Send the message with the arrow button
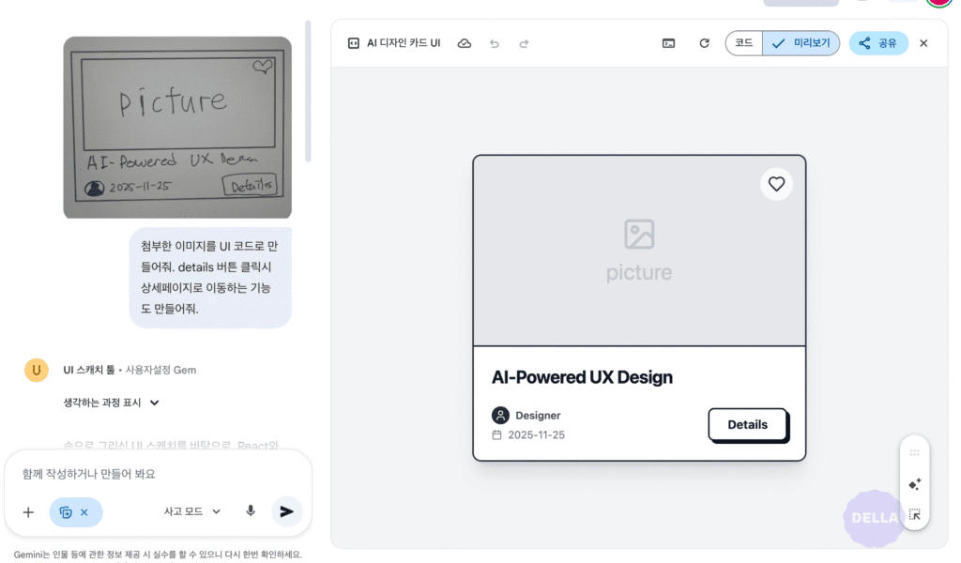961x563 pixels. (x=286, y=511)
